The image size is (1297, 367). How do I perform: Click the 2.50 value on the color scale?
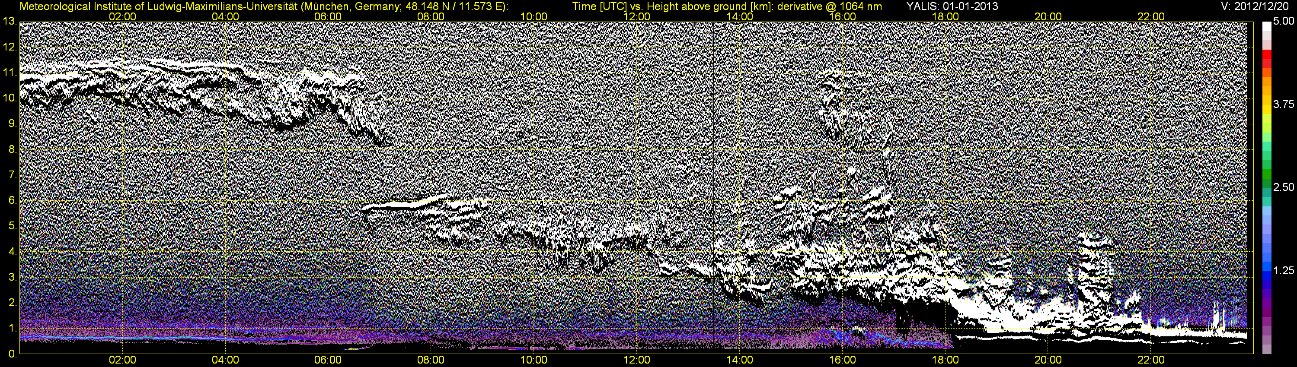(1284, 187)
